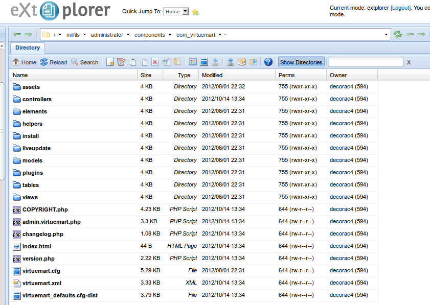Click the Copy files icon
Screen dimensions: 430x305
133,62
